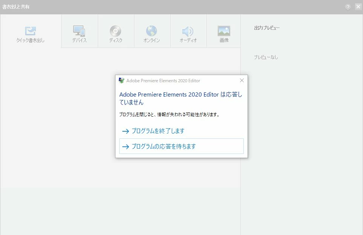Click プログラムを終了します to end the program

181,131
